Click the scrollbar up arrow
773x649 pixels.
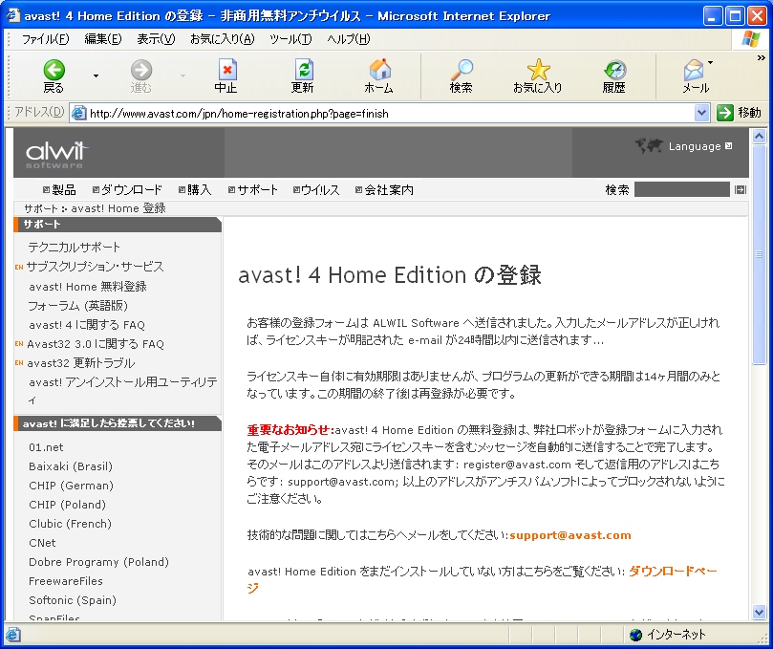pyautogui.click(x=760, y=136)
